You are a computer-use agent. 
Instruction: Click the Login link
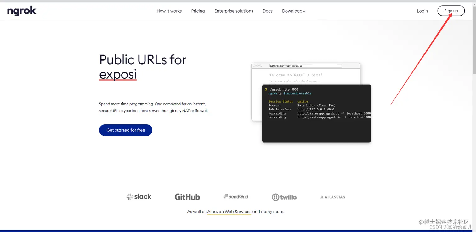[422, 11]
